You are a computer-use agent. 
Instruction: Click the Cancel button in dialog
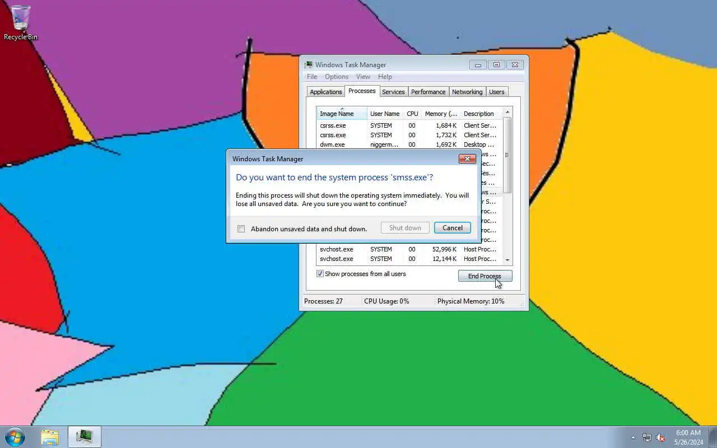tap(453, 228)
